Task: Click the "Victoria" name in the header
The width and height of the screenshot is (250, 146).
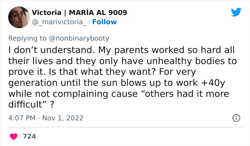Action: pos(45,13)
